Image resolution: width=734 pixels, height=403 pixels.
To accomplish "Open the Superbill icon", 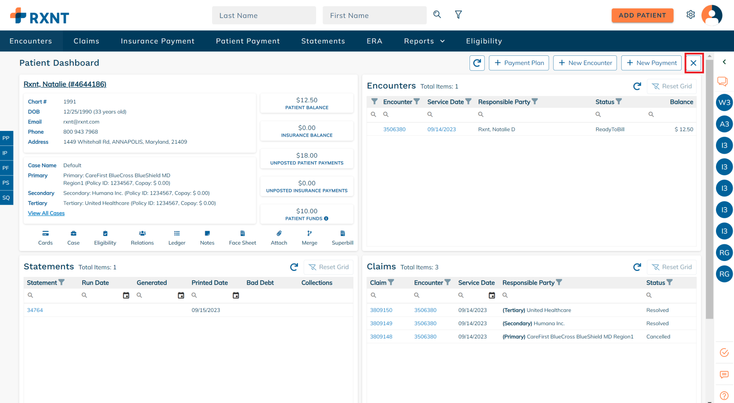I will click(342, 237).
